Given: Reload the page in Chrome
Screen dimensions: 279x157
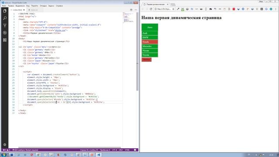Looking at the screenshot, I should pos(151,9).
